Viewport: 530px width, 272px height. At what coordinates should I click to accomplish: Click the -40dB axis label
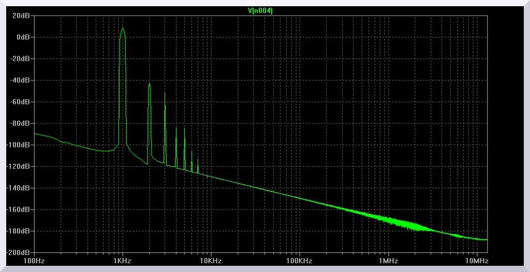coord(21,81)
